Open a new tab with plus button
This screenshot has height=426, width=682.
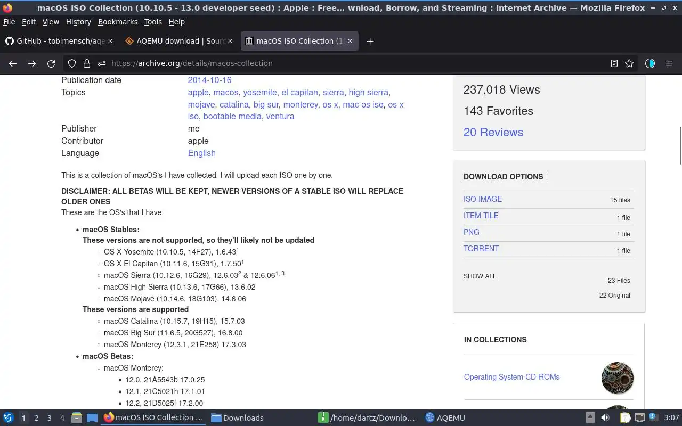pyautogui.click(x=370, y=41)
